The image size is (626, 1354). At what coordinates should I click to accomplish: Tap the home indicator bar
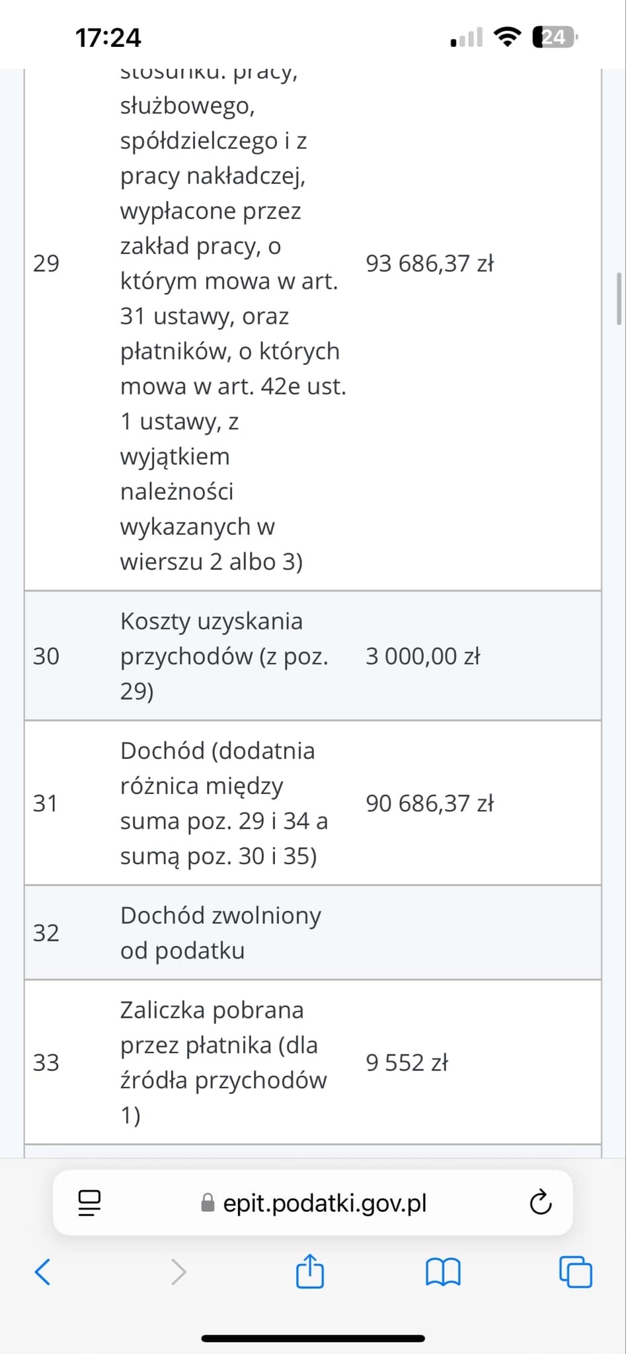[x=313, y=1338]
